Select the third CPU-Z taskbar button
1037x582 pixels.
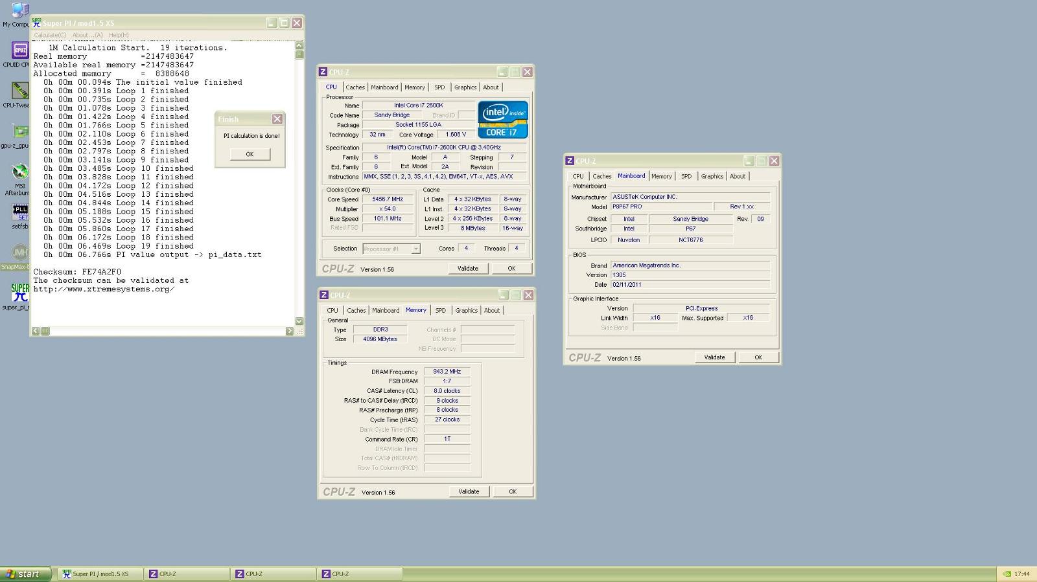360,574
